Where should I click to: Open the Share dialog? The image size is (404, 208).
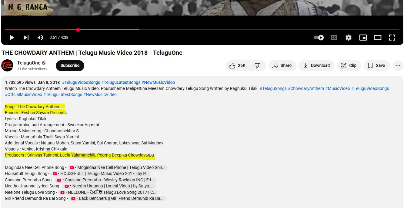(282, 66)
